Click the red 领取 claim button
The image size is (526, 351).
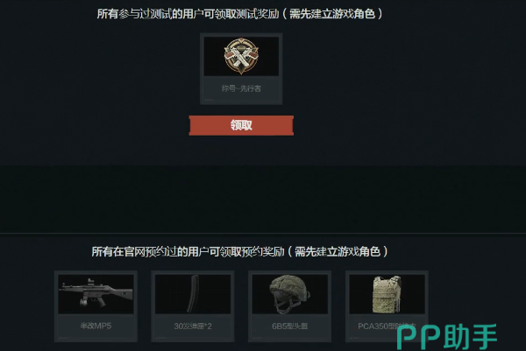241,125
